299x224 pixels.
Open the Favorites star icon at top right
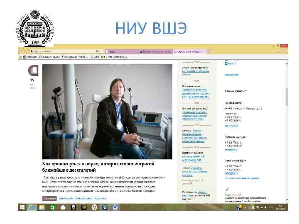click(x=282, y=51)
